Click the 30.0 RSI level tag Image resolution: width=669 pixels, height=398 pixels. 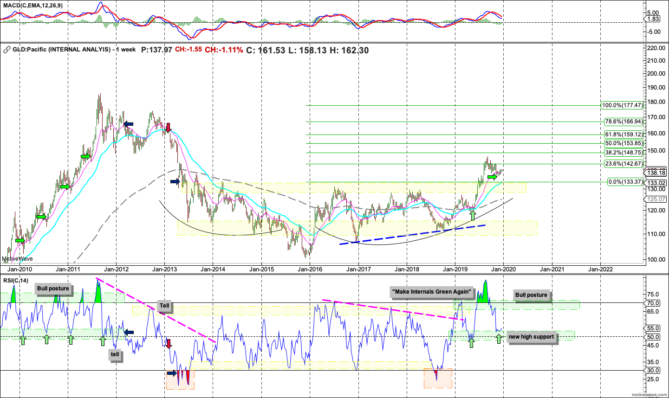click(653, 370)
